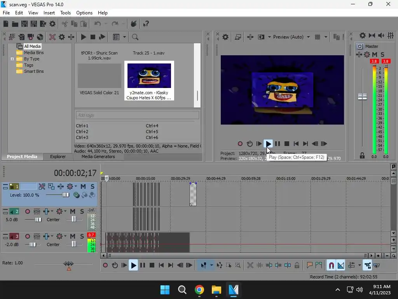This screenshot has width=398, height=299.
Task: Click the Redo arrow icon
Action: [115, 24]
